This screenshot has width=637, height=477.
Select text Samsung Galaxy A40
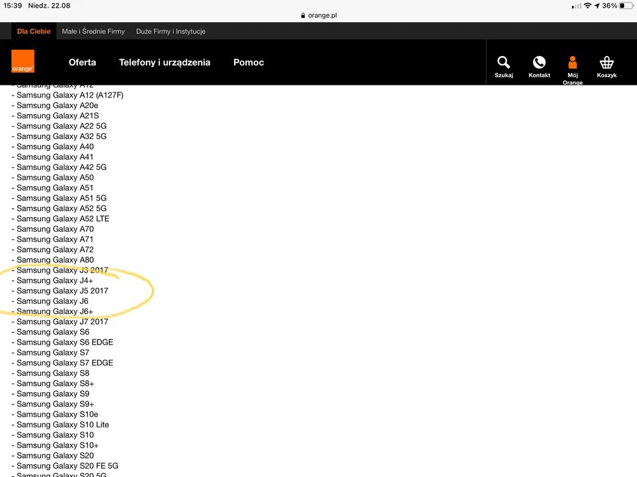tap(55, 146)
